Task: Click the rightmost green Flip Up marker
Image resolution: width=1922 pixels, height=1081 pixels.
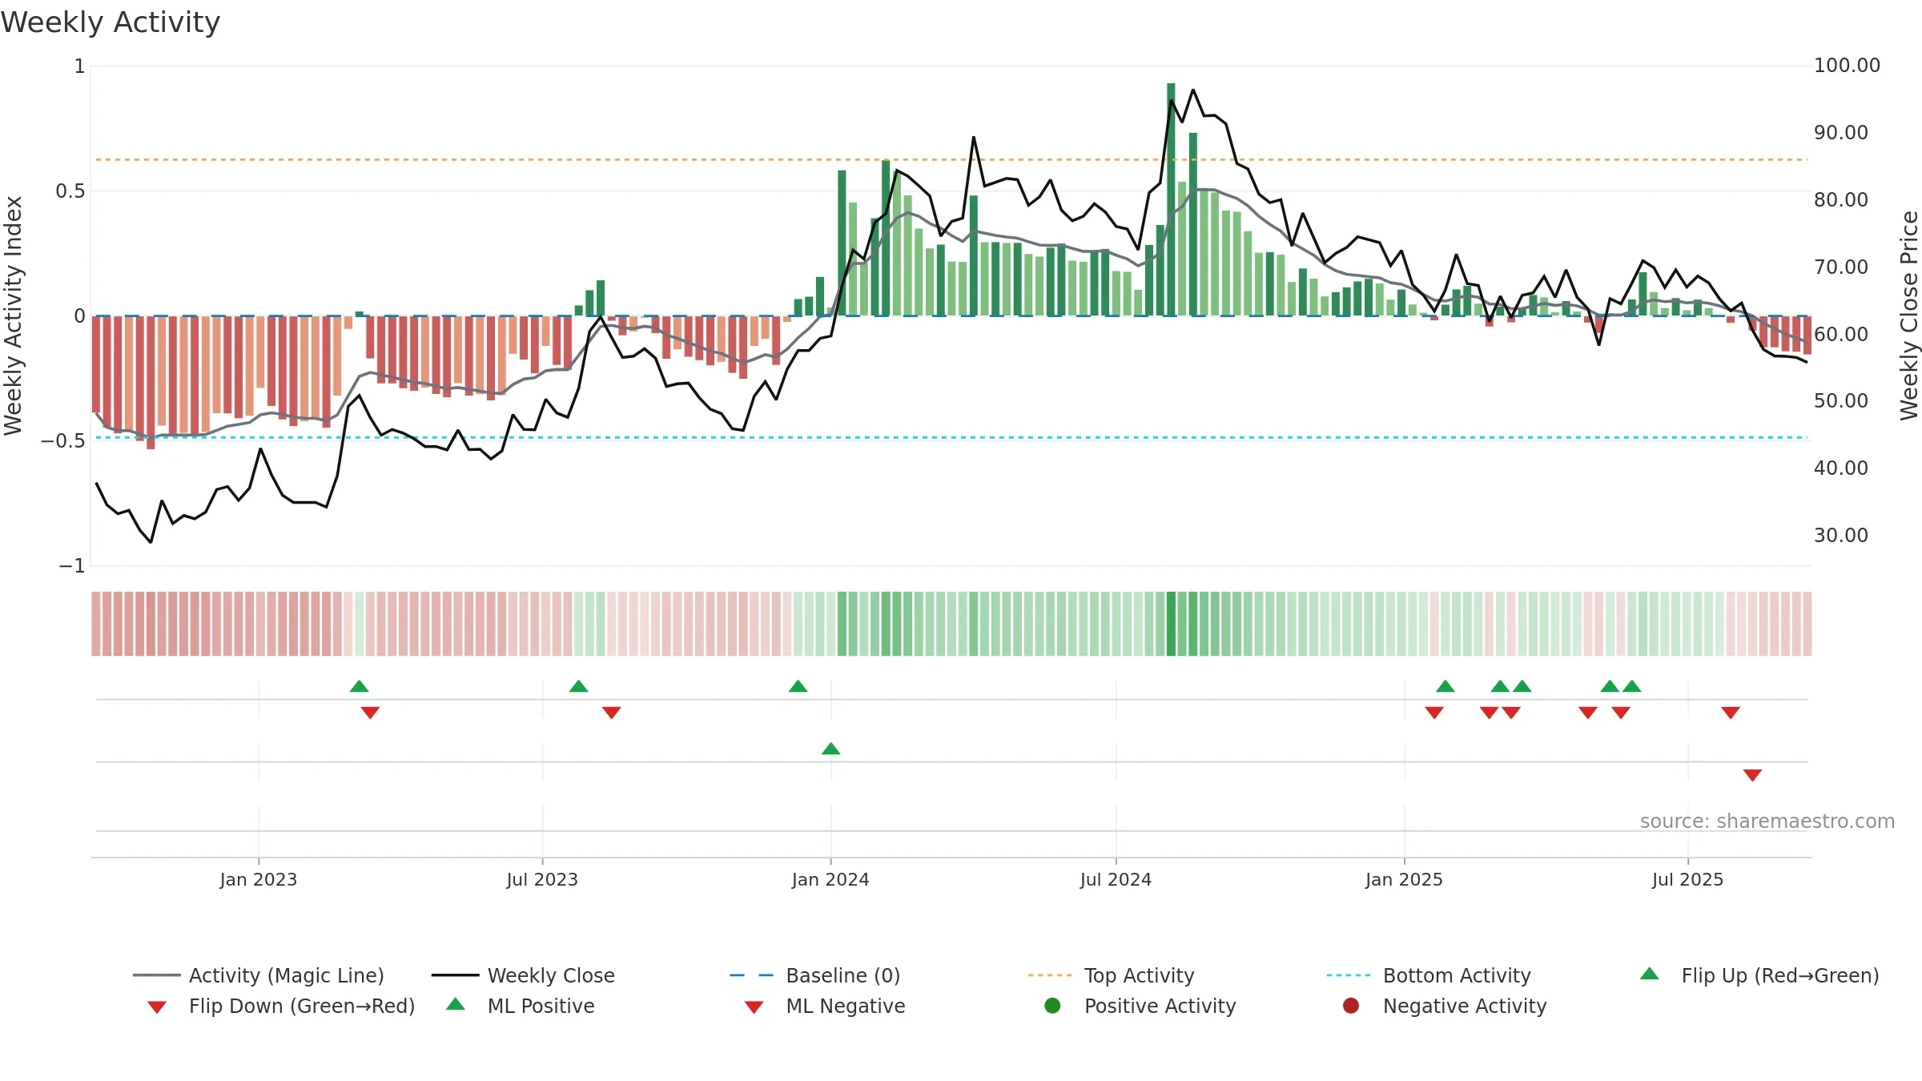Action: click(1632, 686)
